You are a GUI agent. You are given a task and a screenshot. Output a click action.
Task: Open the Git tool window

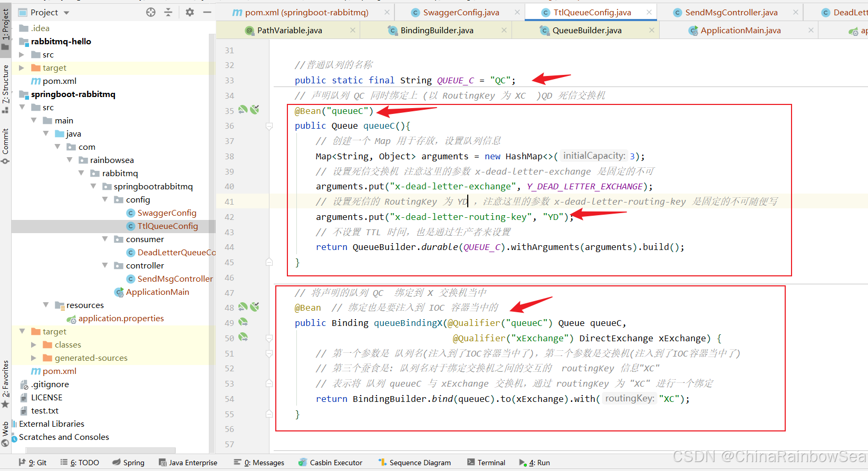point(33,463)
